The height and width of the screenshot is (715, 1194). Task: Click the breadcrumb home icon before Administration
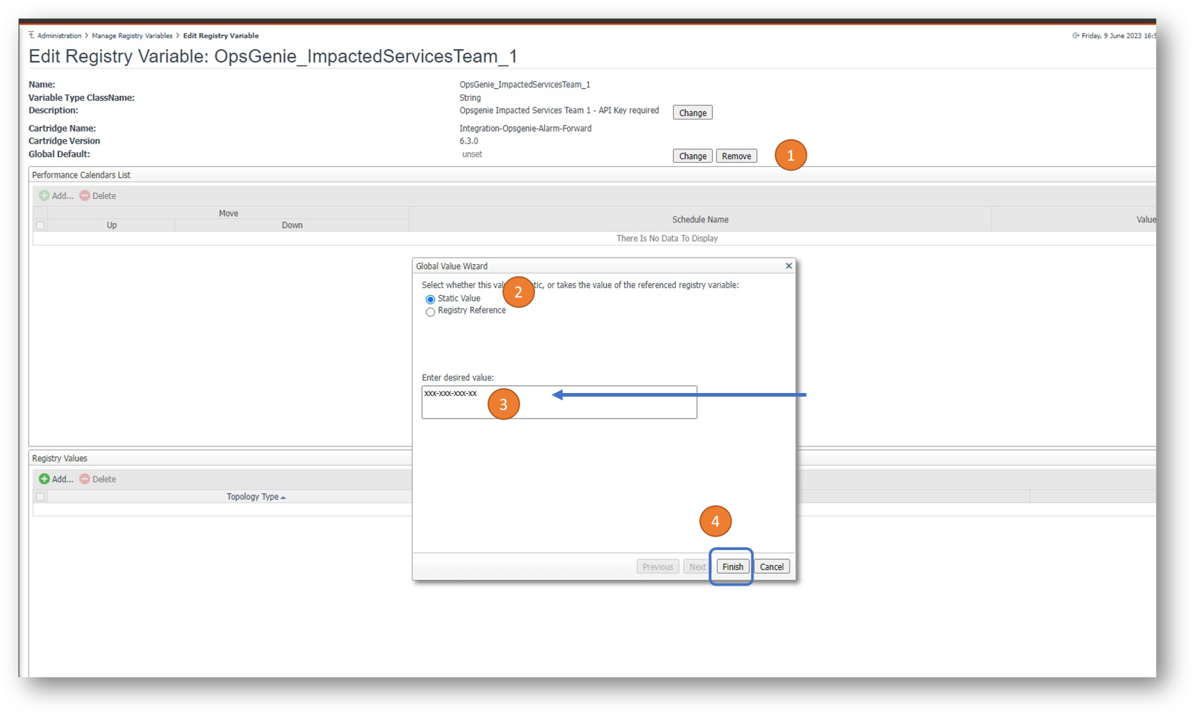(31, 35)
